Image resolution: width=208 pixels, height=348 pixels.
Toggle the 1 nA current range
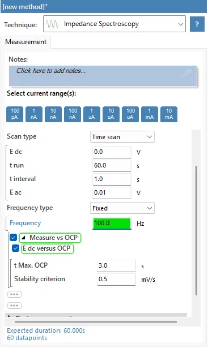coord(34,114)
